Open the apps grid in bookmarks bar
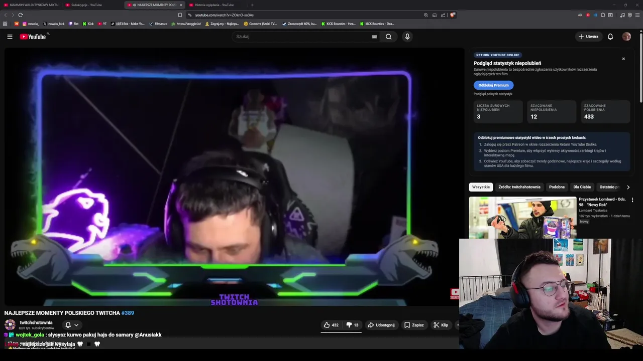 pyautogui.click(x=5, y=24)
